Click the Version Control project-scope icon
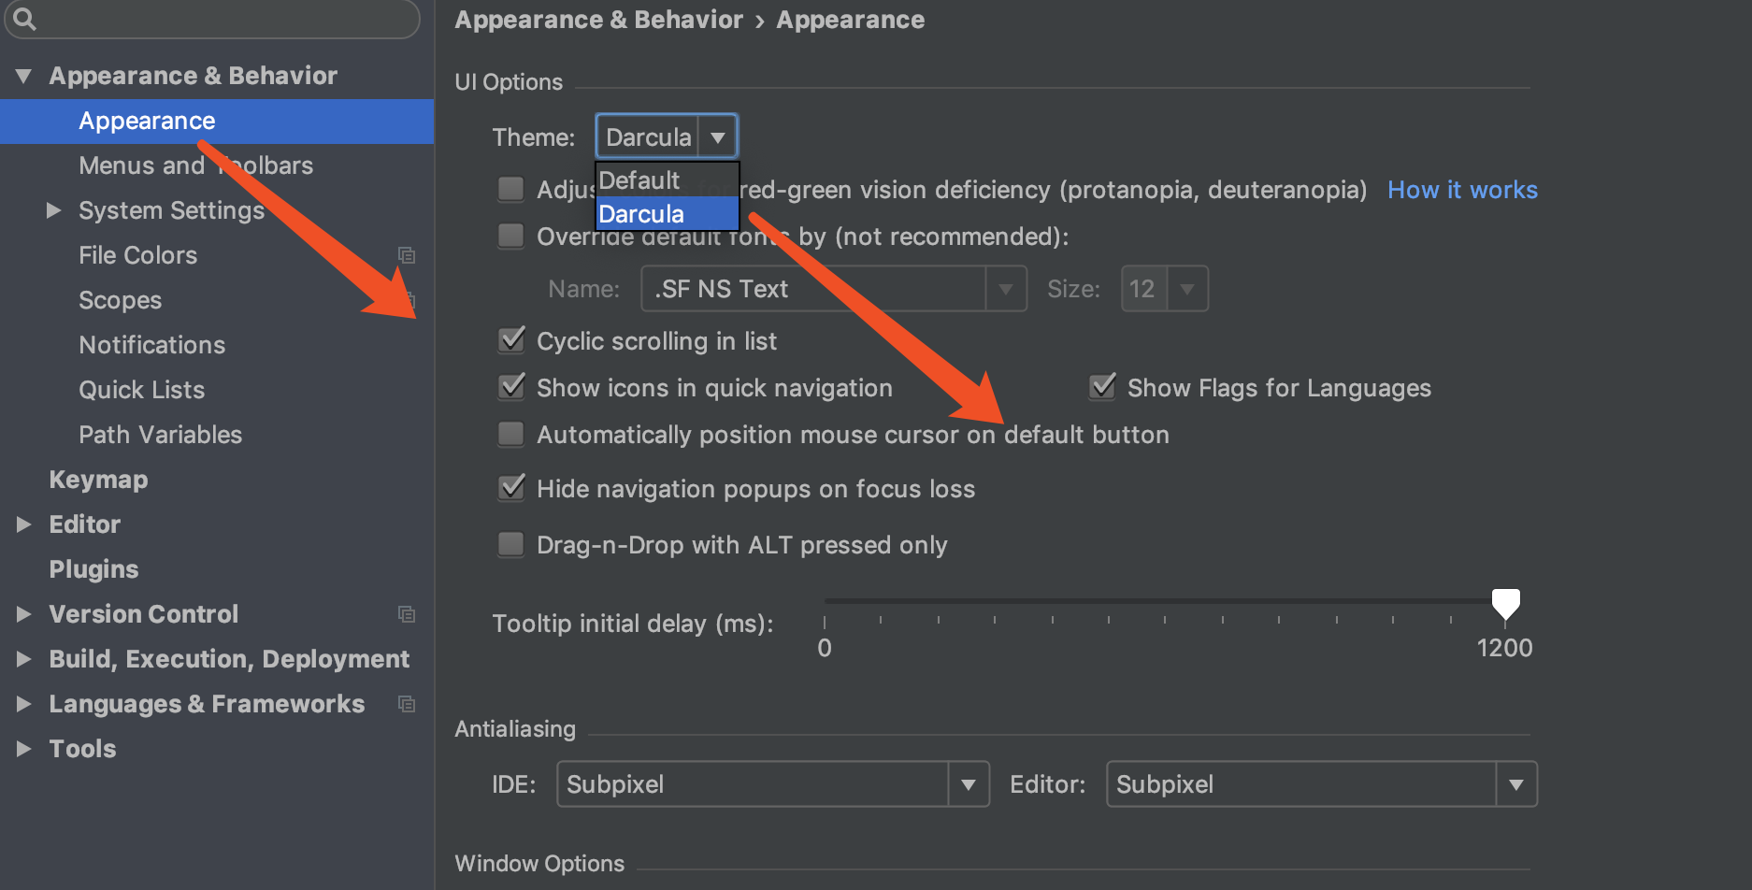The image size is (1752, 890). coord(407,614)
